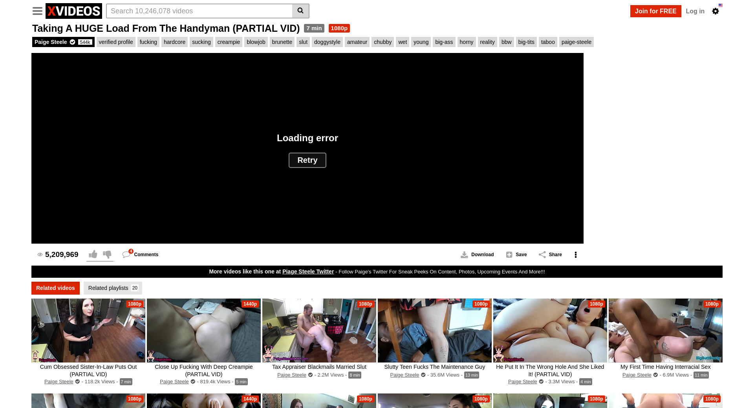The height and width of the screenshot is (408, 754).
Task: Select the 'reality' tag
Action: click(x=487, y=42)
